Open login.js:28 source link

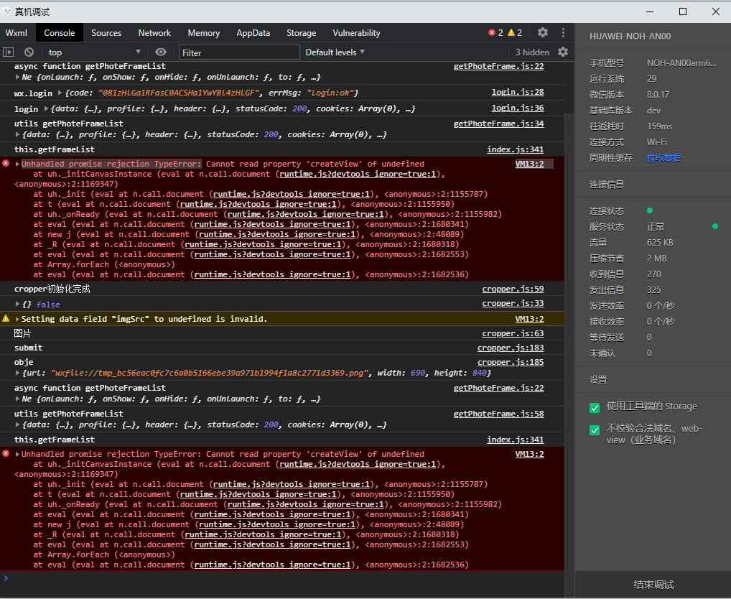pyautogui.click(x=518, y=93)
